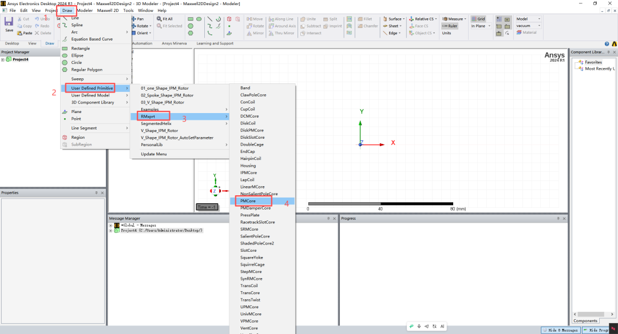Select the Draw Regular Polygon toolbar icon
The image size is (618, 334).
[191, 33]
